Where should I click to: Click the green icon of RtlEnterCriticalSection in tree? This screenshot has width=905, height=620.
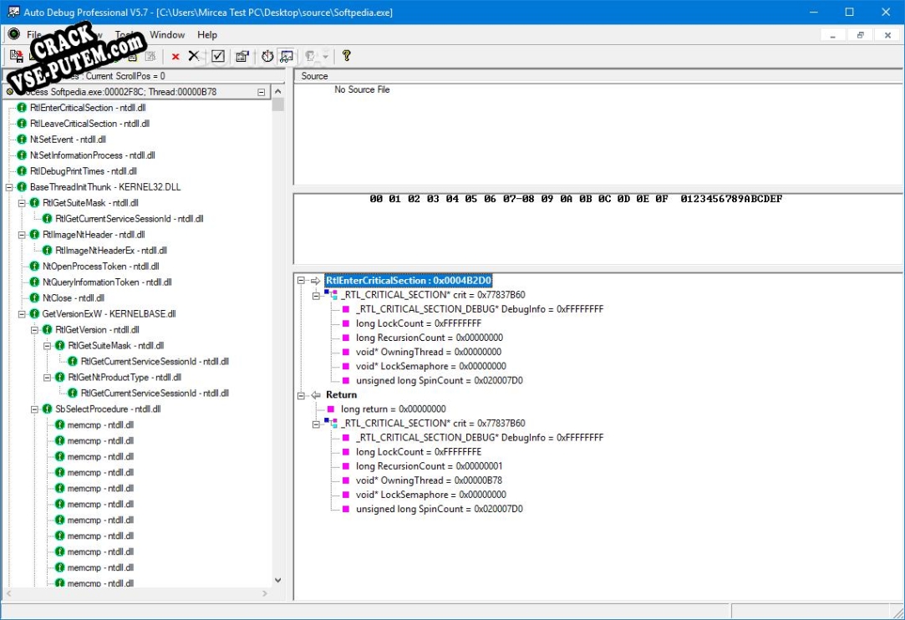pos(22,108)
